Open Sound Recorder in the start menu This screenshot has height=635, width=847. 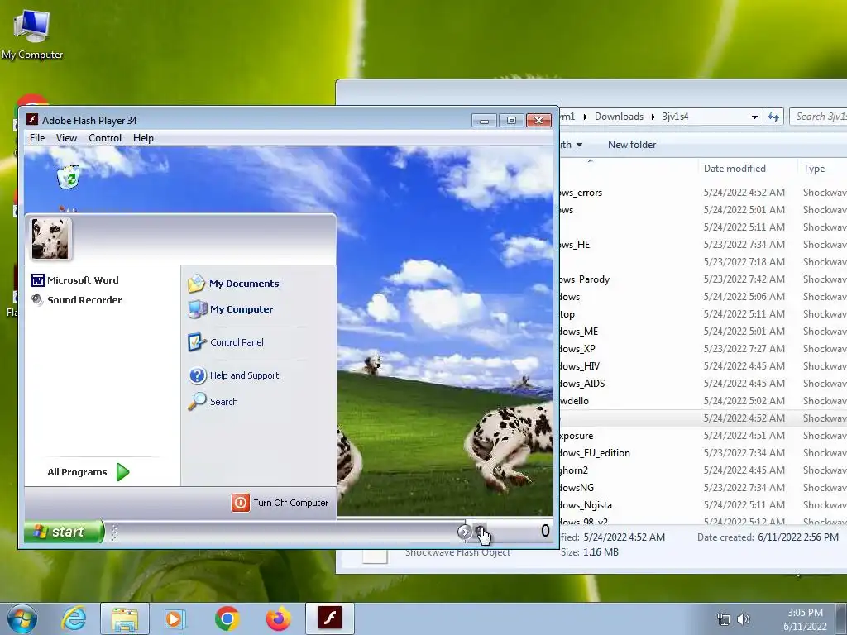[76, 299]
